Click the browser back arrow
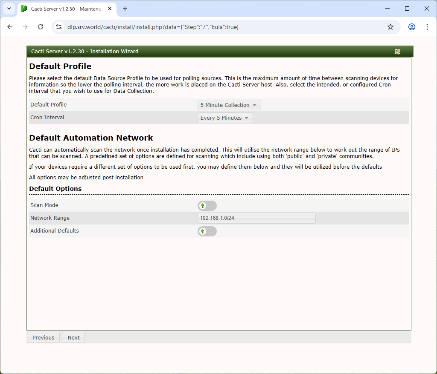 [10, 27]
